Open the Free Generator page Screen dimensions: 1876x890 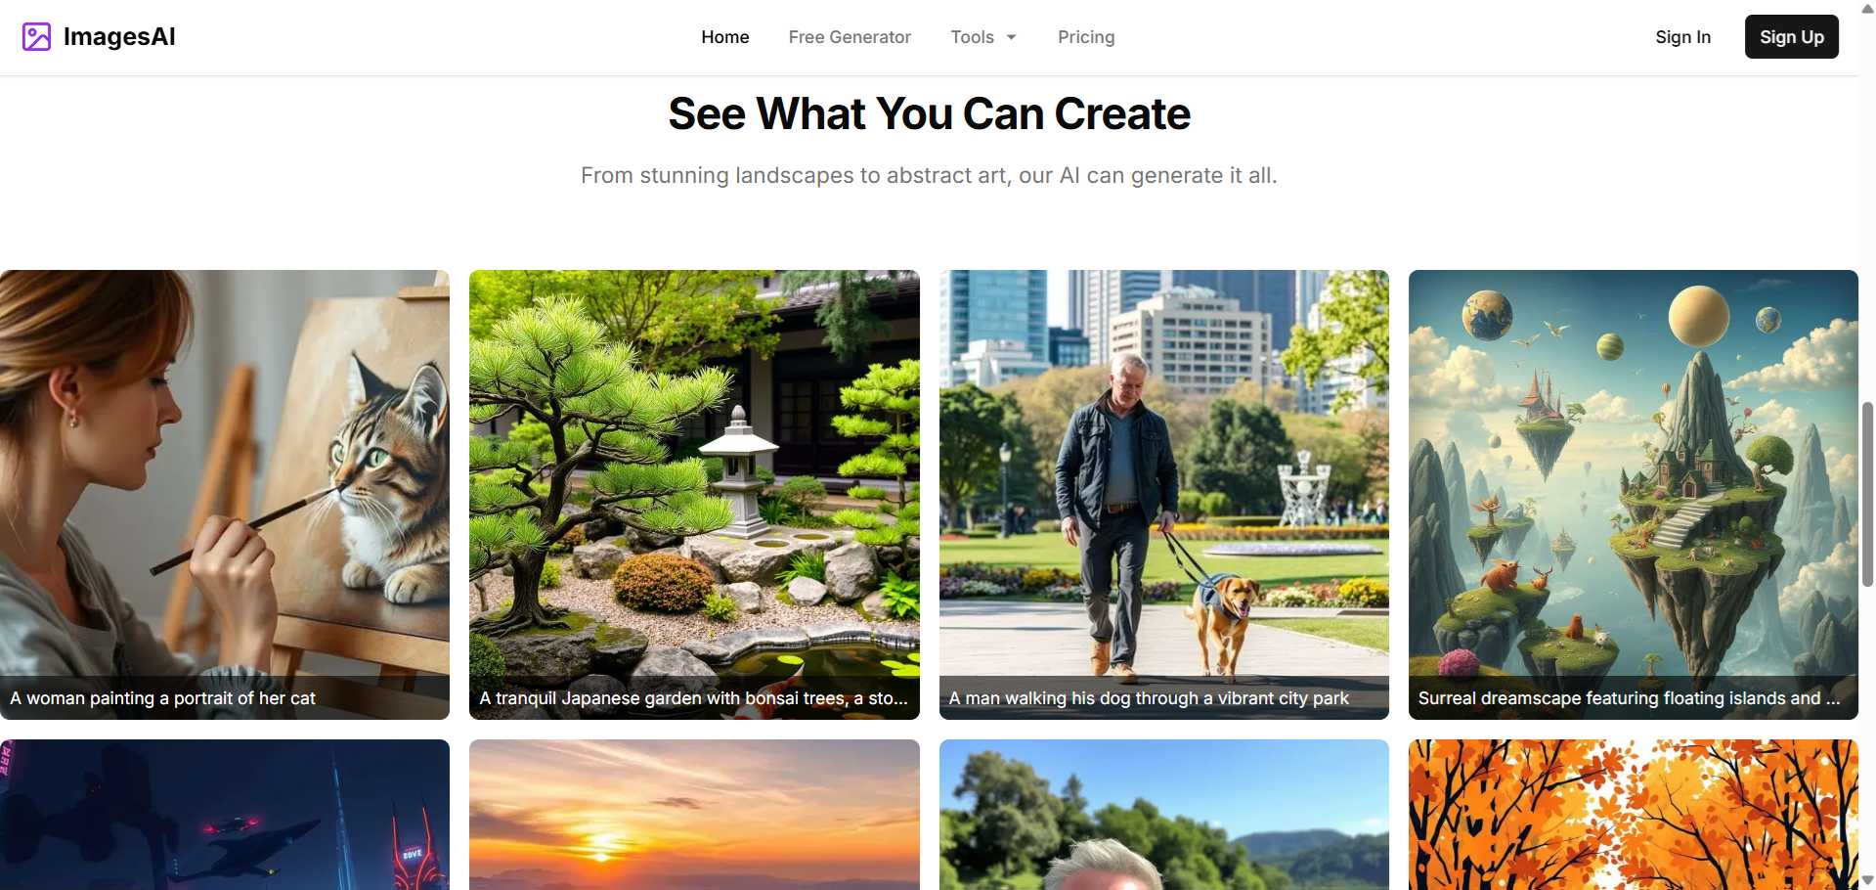click(x=850, y=37)
